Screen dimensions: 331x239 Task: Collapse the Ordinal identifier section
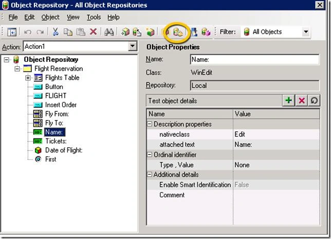(150, 155)
